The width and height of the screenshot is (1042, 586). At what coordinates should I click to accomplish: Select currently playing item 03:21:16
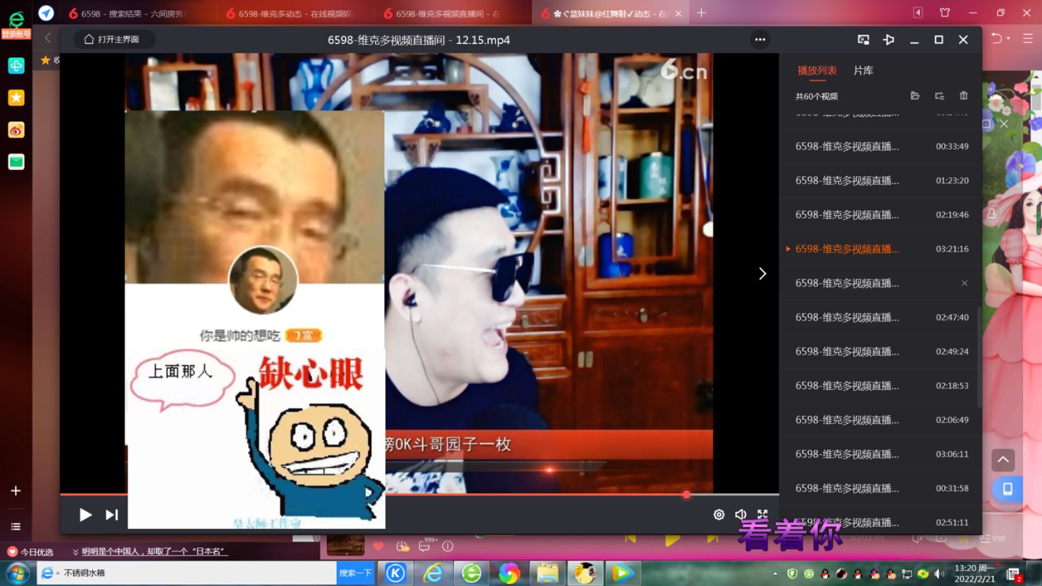point(880,249)
